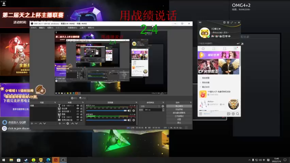Toggle lock on game capture 2 source

coord(81,111)
